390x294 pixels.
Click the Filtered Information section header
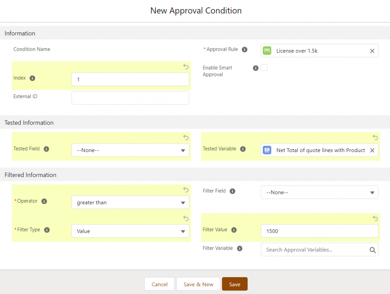195,175
